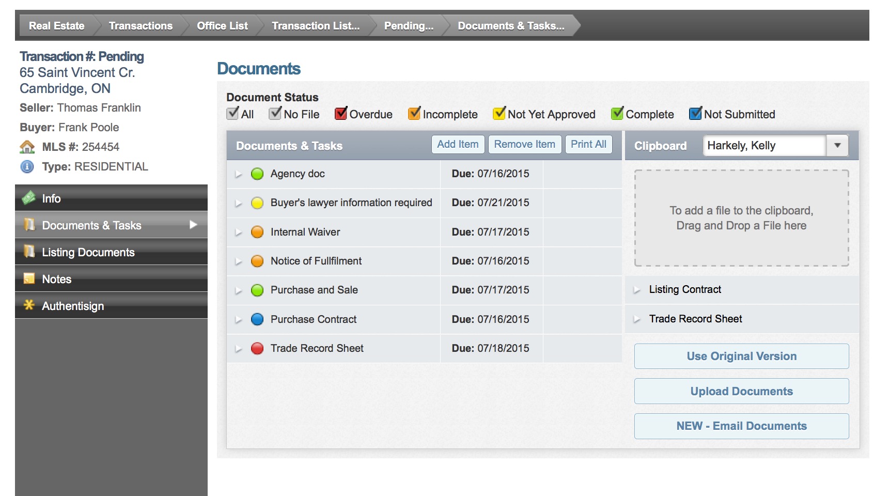Screen dimensions: 889x496
Task: Click the drag and drop file area
Action: [x=741, y=218]
